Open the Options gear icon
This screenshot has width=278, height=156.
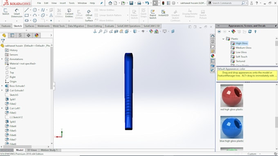click(174, 3)
